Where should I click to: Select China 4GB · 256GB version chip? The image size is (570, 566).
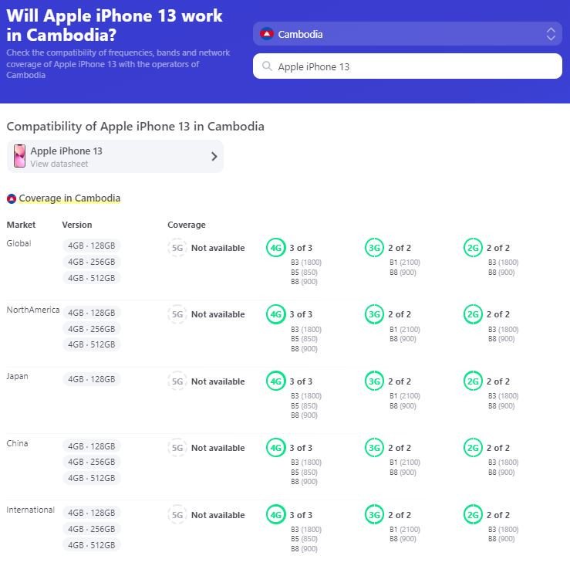click(x=92, y=462)
